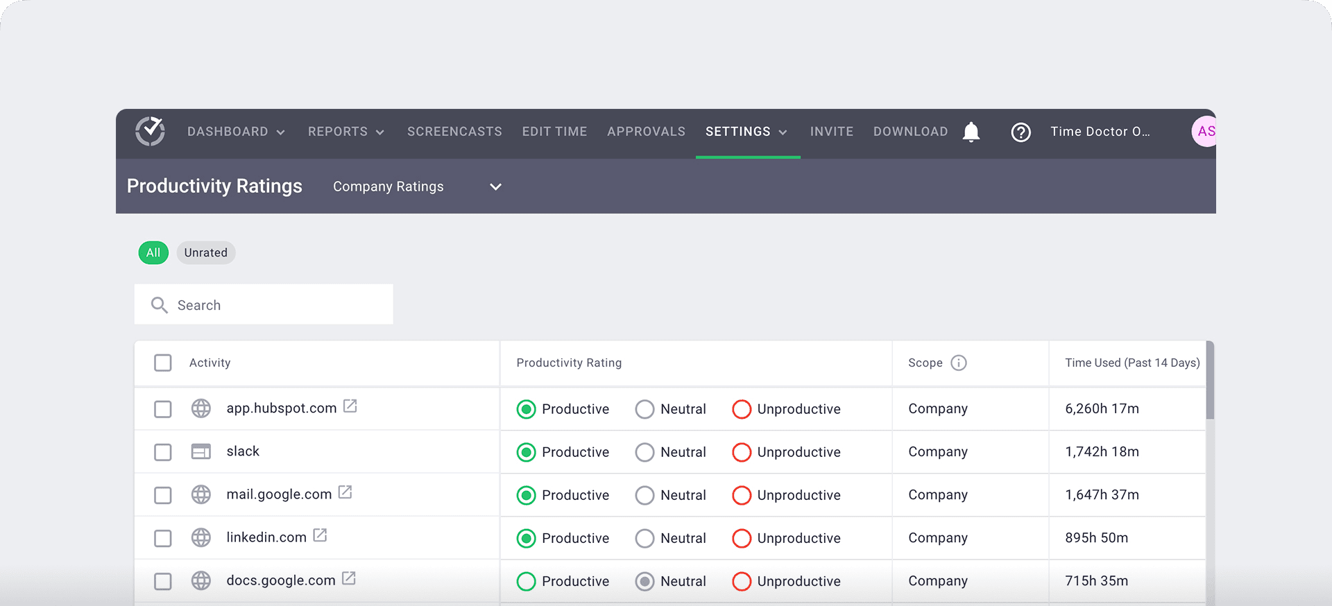The width and height of the screenshot is (1332, 606).
Task: Expand the Dashboard menu
Action: [x=236, y=132]
